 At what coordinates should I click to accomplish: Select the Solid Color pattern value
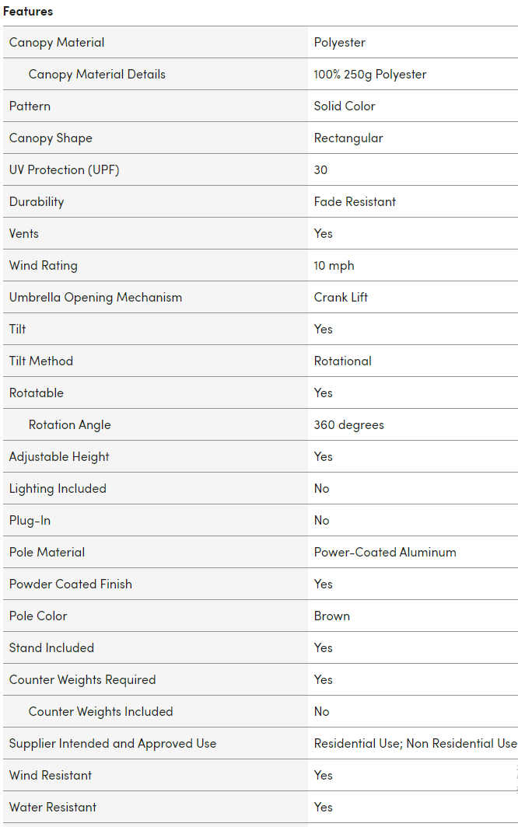[x=345, y=106]
